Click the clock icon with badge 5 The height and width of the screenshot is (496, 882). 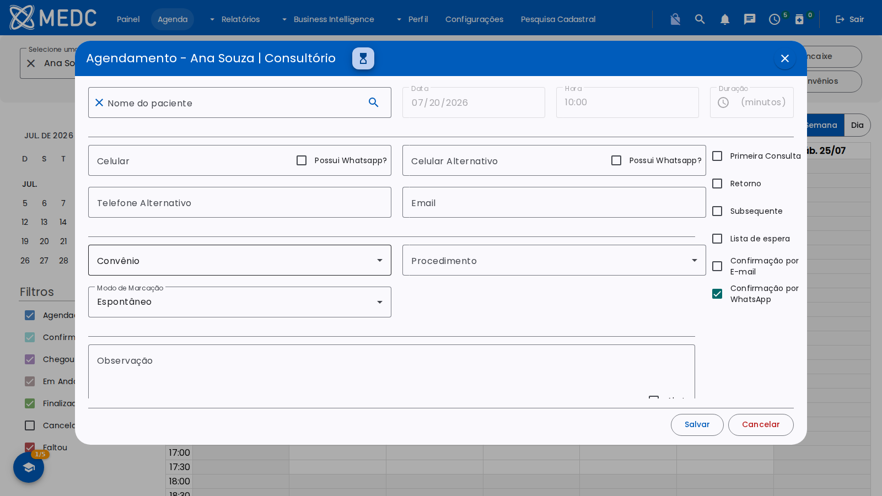click(x=775, y=19)
